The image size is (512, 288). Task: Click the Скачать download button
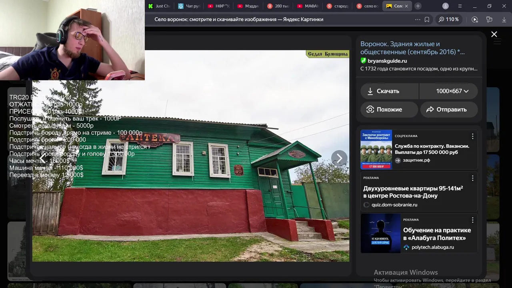pyautogui.click(x=390, y=91)
